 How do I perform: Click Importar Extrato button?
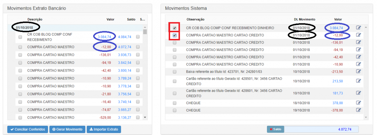point(104,129)
